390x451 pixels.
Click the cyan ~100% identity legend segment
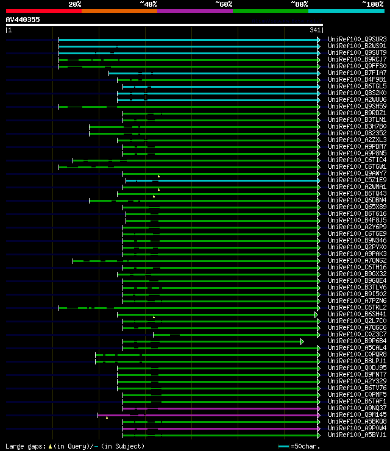click(x=346, y=11)
